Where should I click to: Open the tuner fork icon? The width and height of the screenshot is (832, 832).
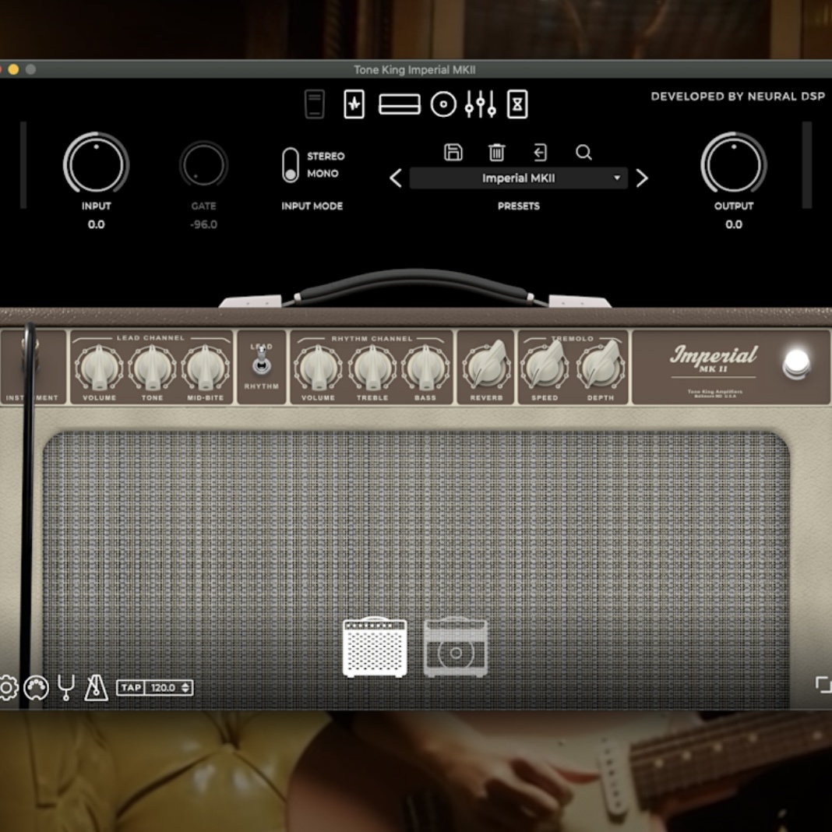[66, 688]
